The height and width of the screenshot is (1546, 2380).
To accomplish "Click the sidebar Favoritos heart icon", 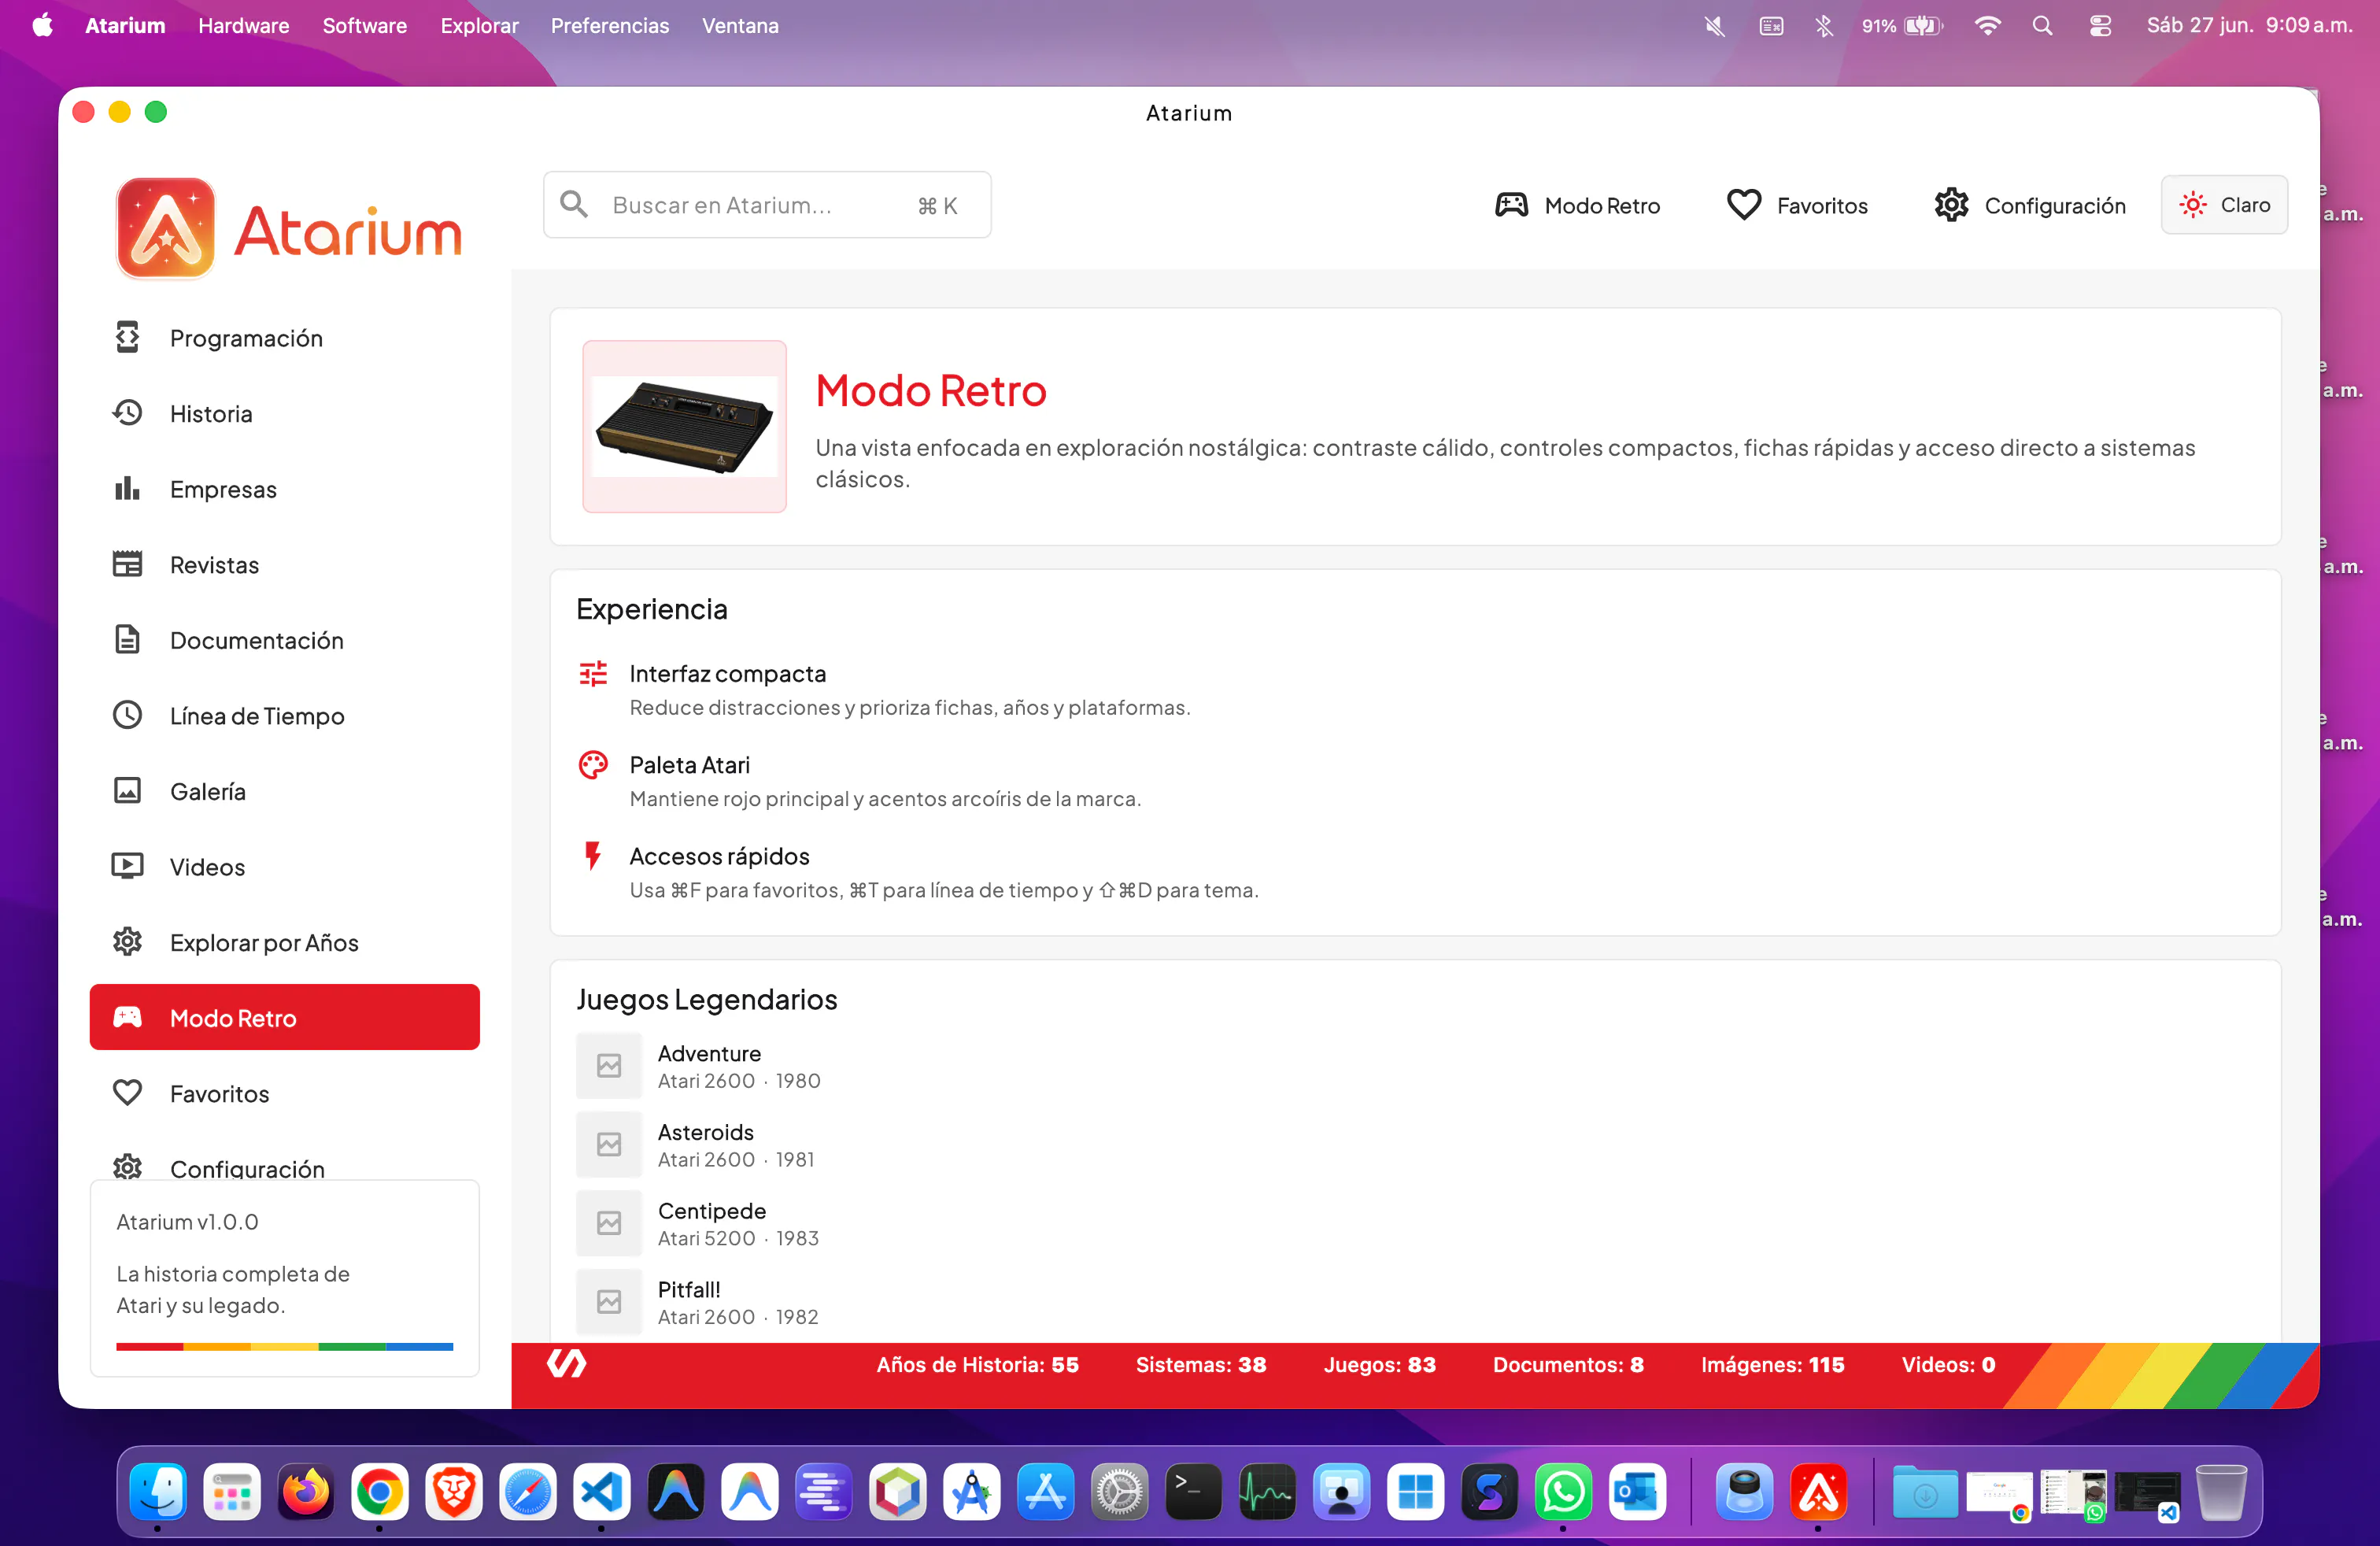I will (x=127, y=1093).
